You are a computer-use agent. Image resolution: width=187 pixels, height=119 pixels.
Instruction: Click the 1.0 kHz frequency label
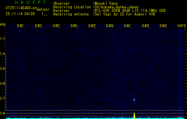[x=3, y=54]
